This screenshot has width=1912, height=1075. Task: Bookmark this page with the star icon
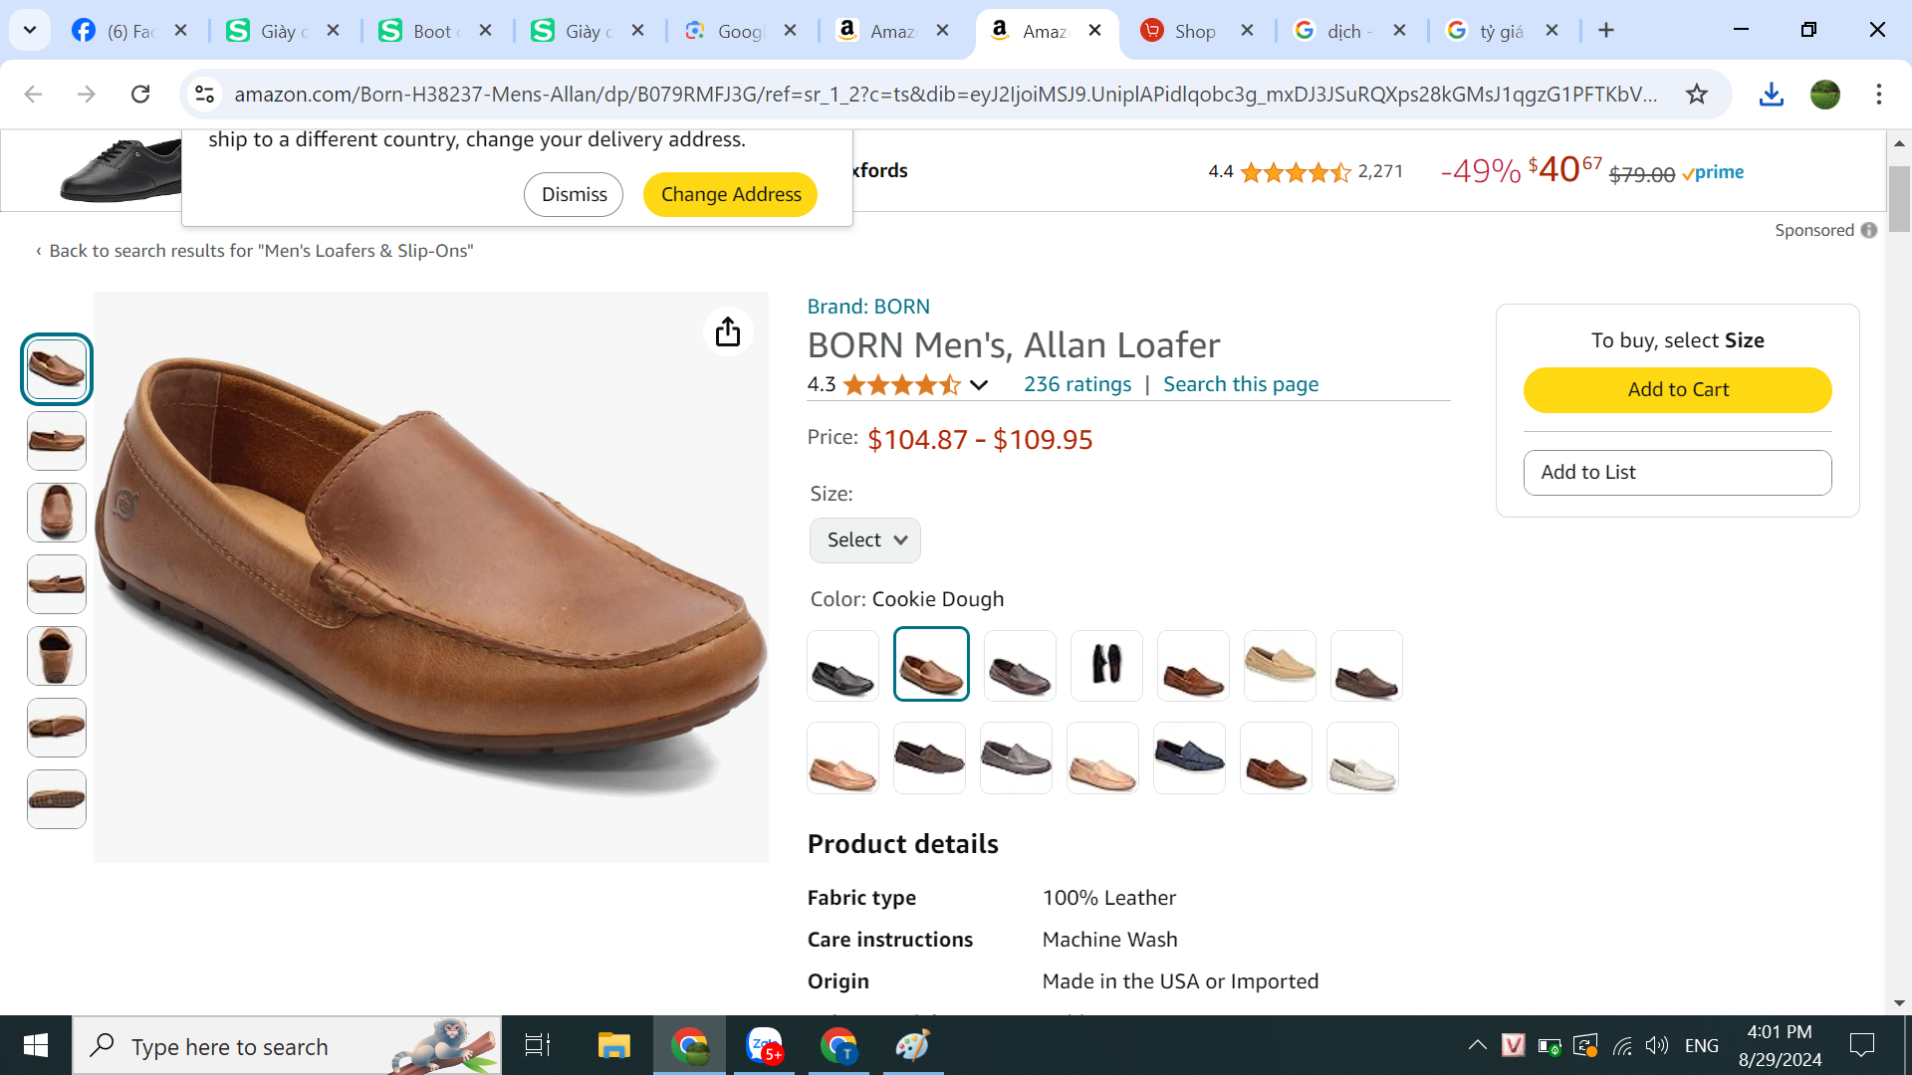coord(1697,94)
